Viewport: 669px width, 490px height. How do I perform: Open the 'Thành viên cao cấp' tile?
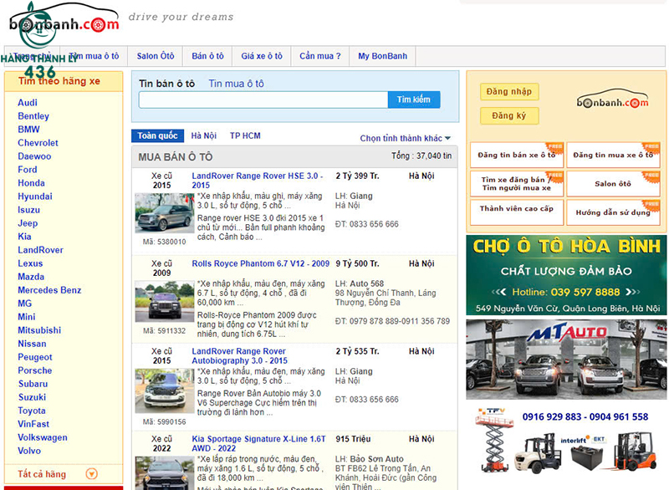[517, 212]
